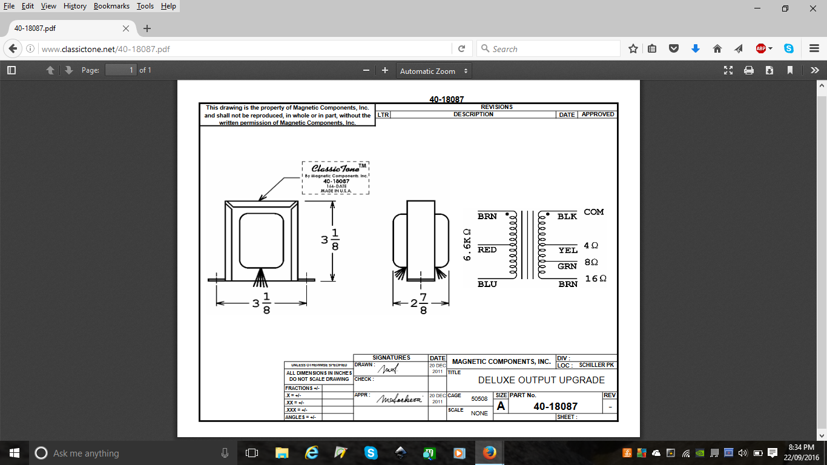
Task: Show site information icon in address bar
Action: (x=30, y=48)
